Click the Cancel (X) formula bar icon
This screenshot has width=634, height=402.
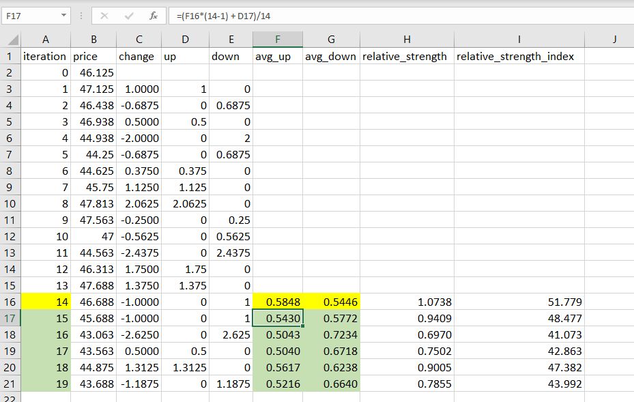104,16
